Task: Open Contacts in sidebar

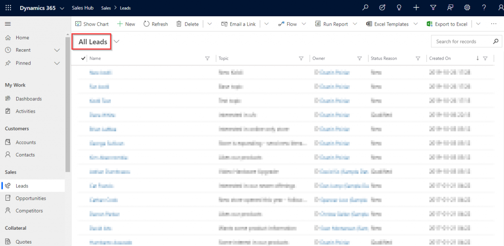Action: pos(32,155)
